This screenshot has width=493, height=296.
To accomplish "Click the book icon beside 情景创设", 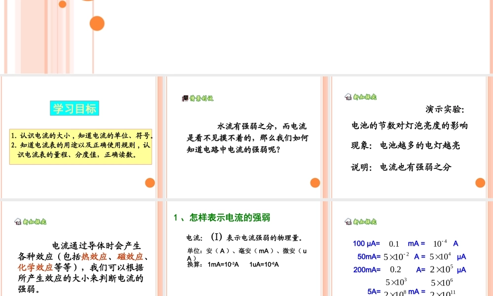I will [185, 98].
